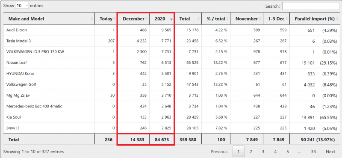Click the Next page button

[x=330, y=152]
